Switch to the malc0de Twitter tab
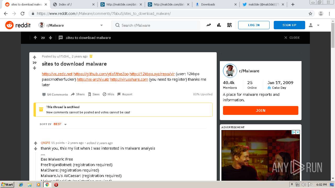 (x=264, y=4)
